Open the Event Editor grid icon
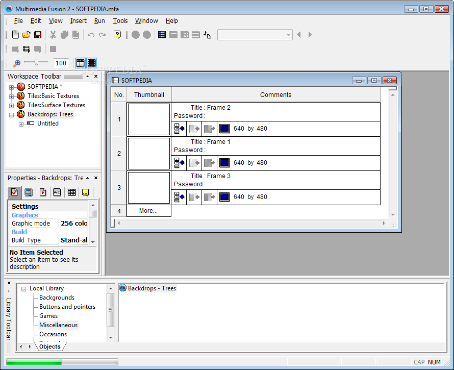The height and width of the screenshot is (370, 454). point(185,35)
